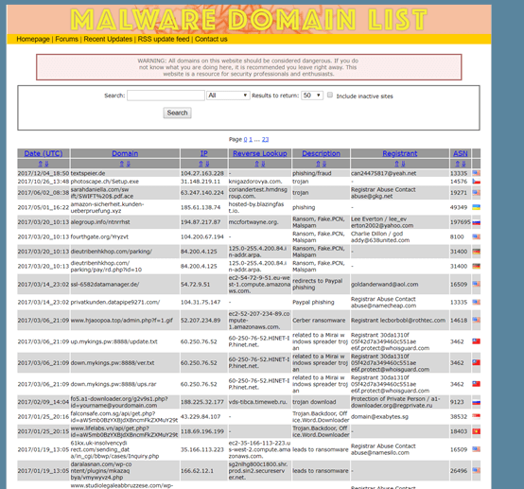This screenshot has width=524, height=489.
Task: Click the Malware Domain List banner title
Action: (x=249, y=19)
